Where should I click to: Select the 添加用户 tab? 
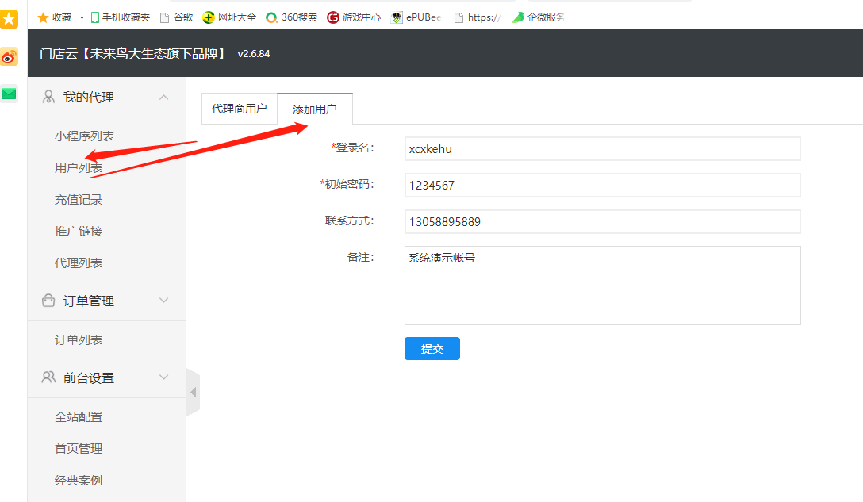(x=314, y=109)
